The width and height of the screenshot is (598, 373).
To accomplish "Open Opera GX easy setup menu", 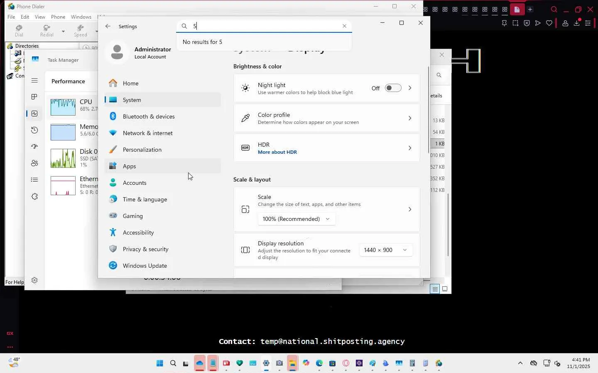I will click(x=588, y=23).
